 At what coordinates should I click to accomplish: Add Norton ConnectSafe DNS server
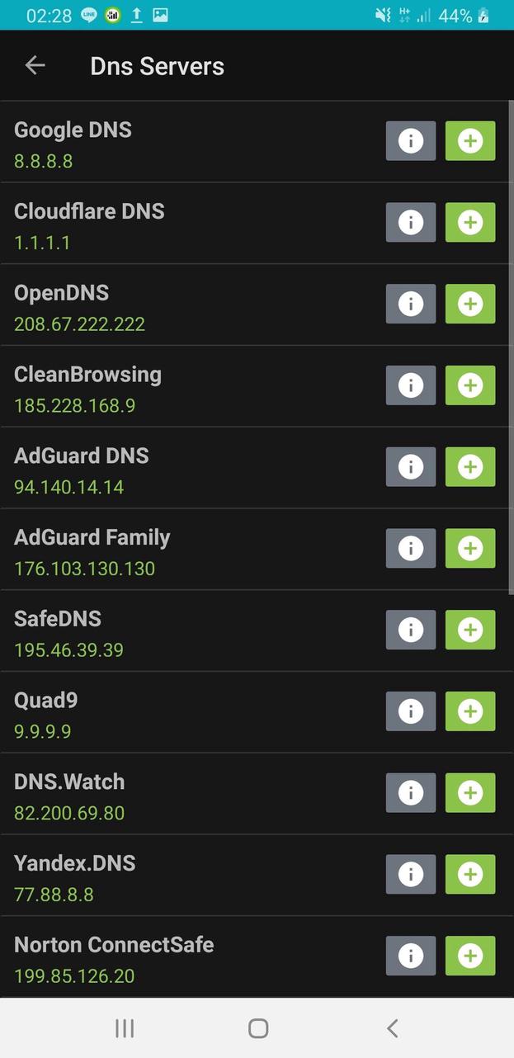pos(470,956)
